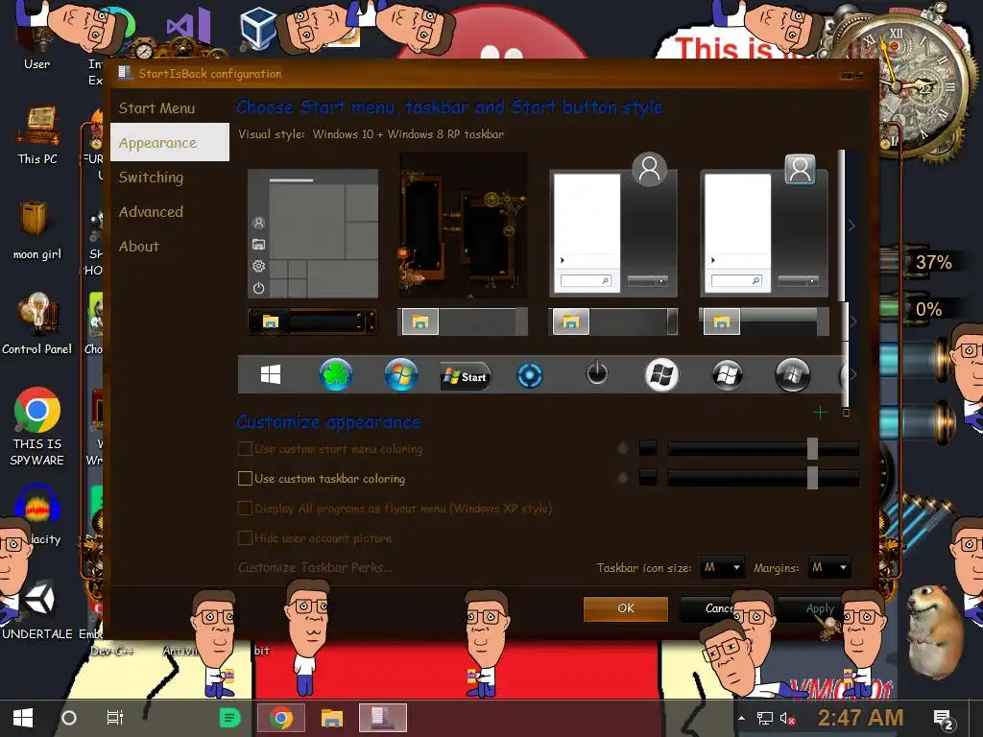Image resolution: width=983 pixels, height=737 pixels.
Task: Choose the green clover orb start button
Action: point(336,375)
